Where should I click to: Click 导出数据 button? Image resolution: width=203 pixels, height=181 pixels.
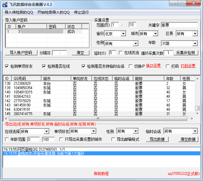pyautogui.click(x=157, y=139)
